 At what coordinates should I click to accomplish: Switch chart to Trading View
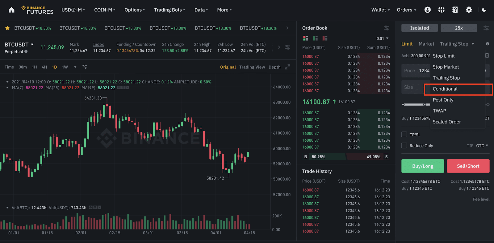point(252,67)
